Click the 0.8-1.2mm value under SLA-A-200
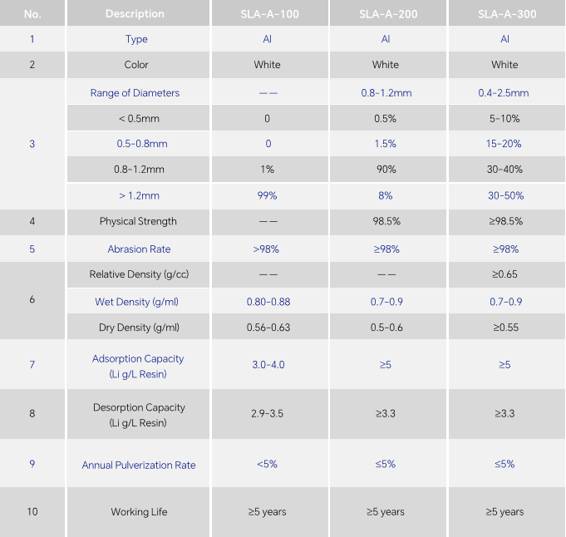This screenshot has height=537, width=566. [x=386, y=93]
